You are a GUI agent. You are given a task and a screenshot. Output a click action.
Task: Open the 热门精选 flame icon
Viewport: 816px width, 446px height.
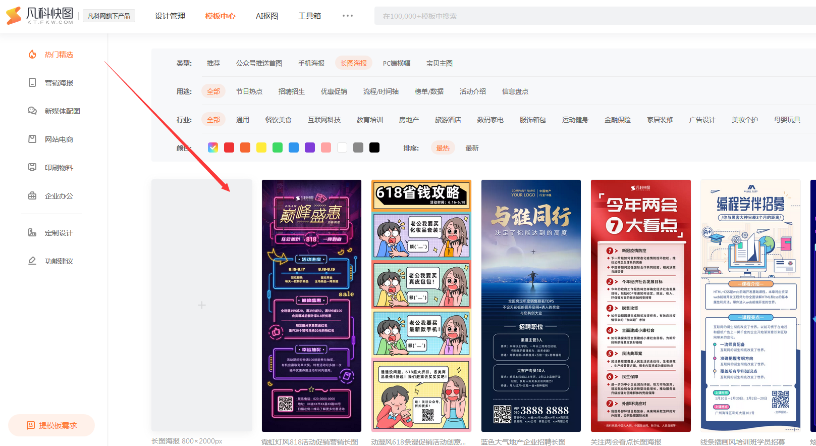[x=32, y=55]
